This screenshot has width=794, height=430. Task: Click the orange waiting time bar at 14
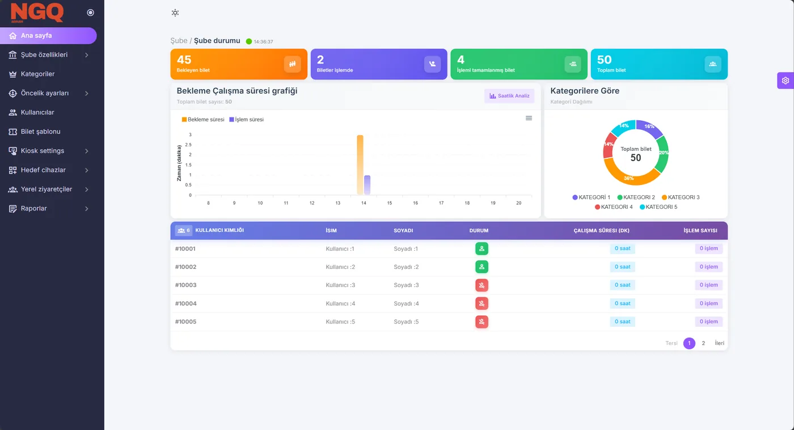tap(360, 165)
